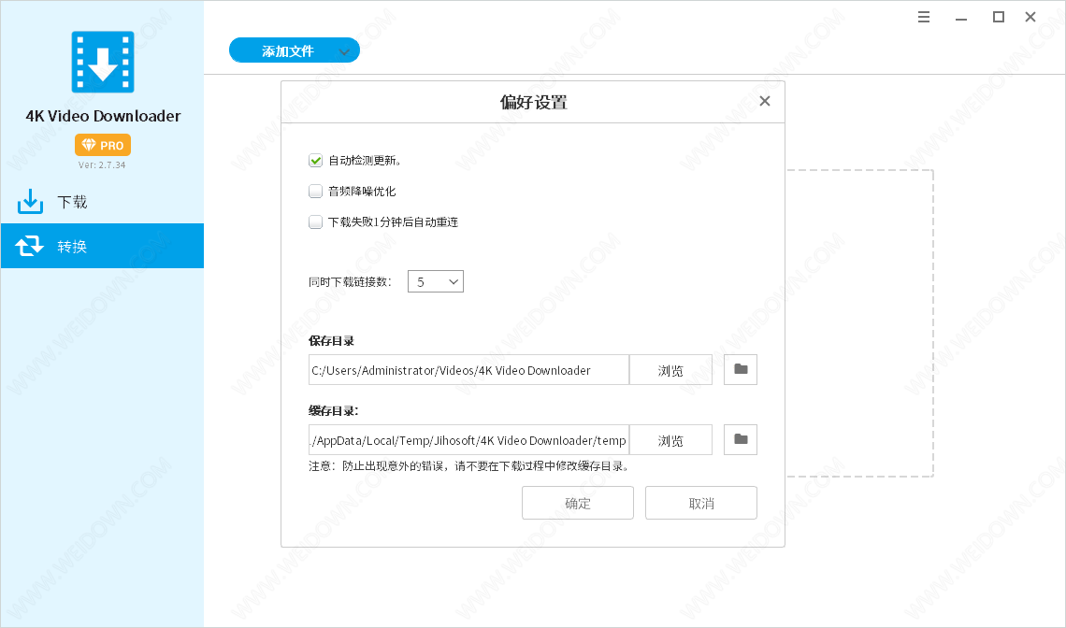Expand 同时下载链接数 dropdown

[x=436, y=281]
